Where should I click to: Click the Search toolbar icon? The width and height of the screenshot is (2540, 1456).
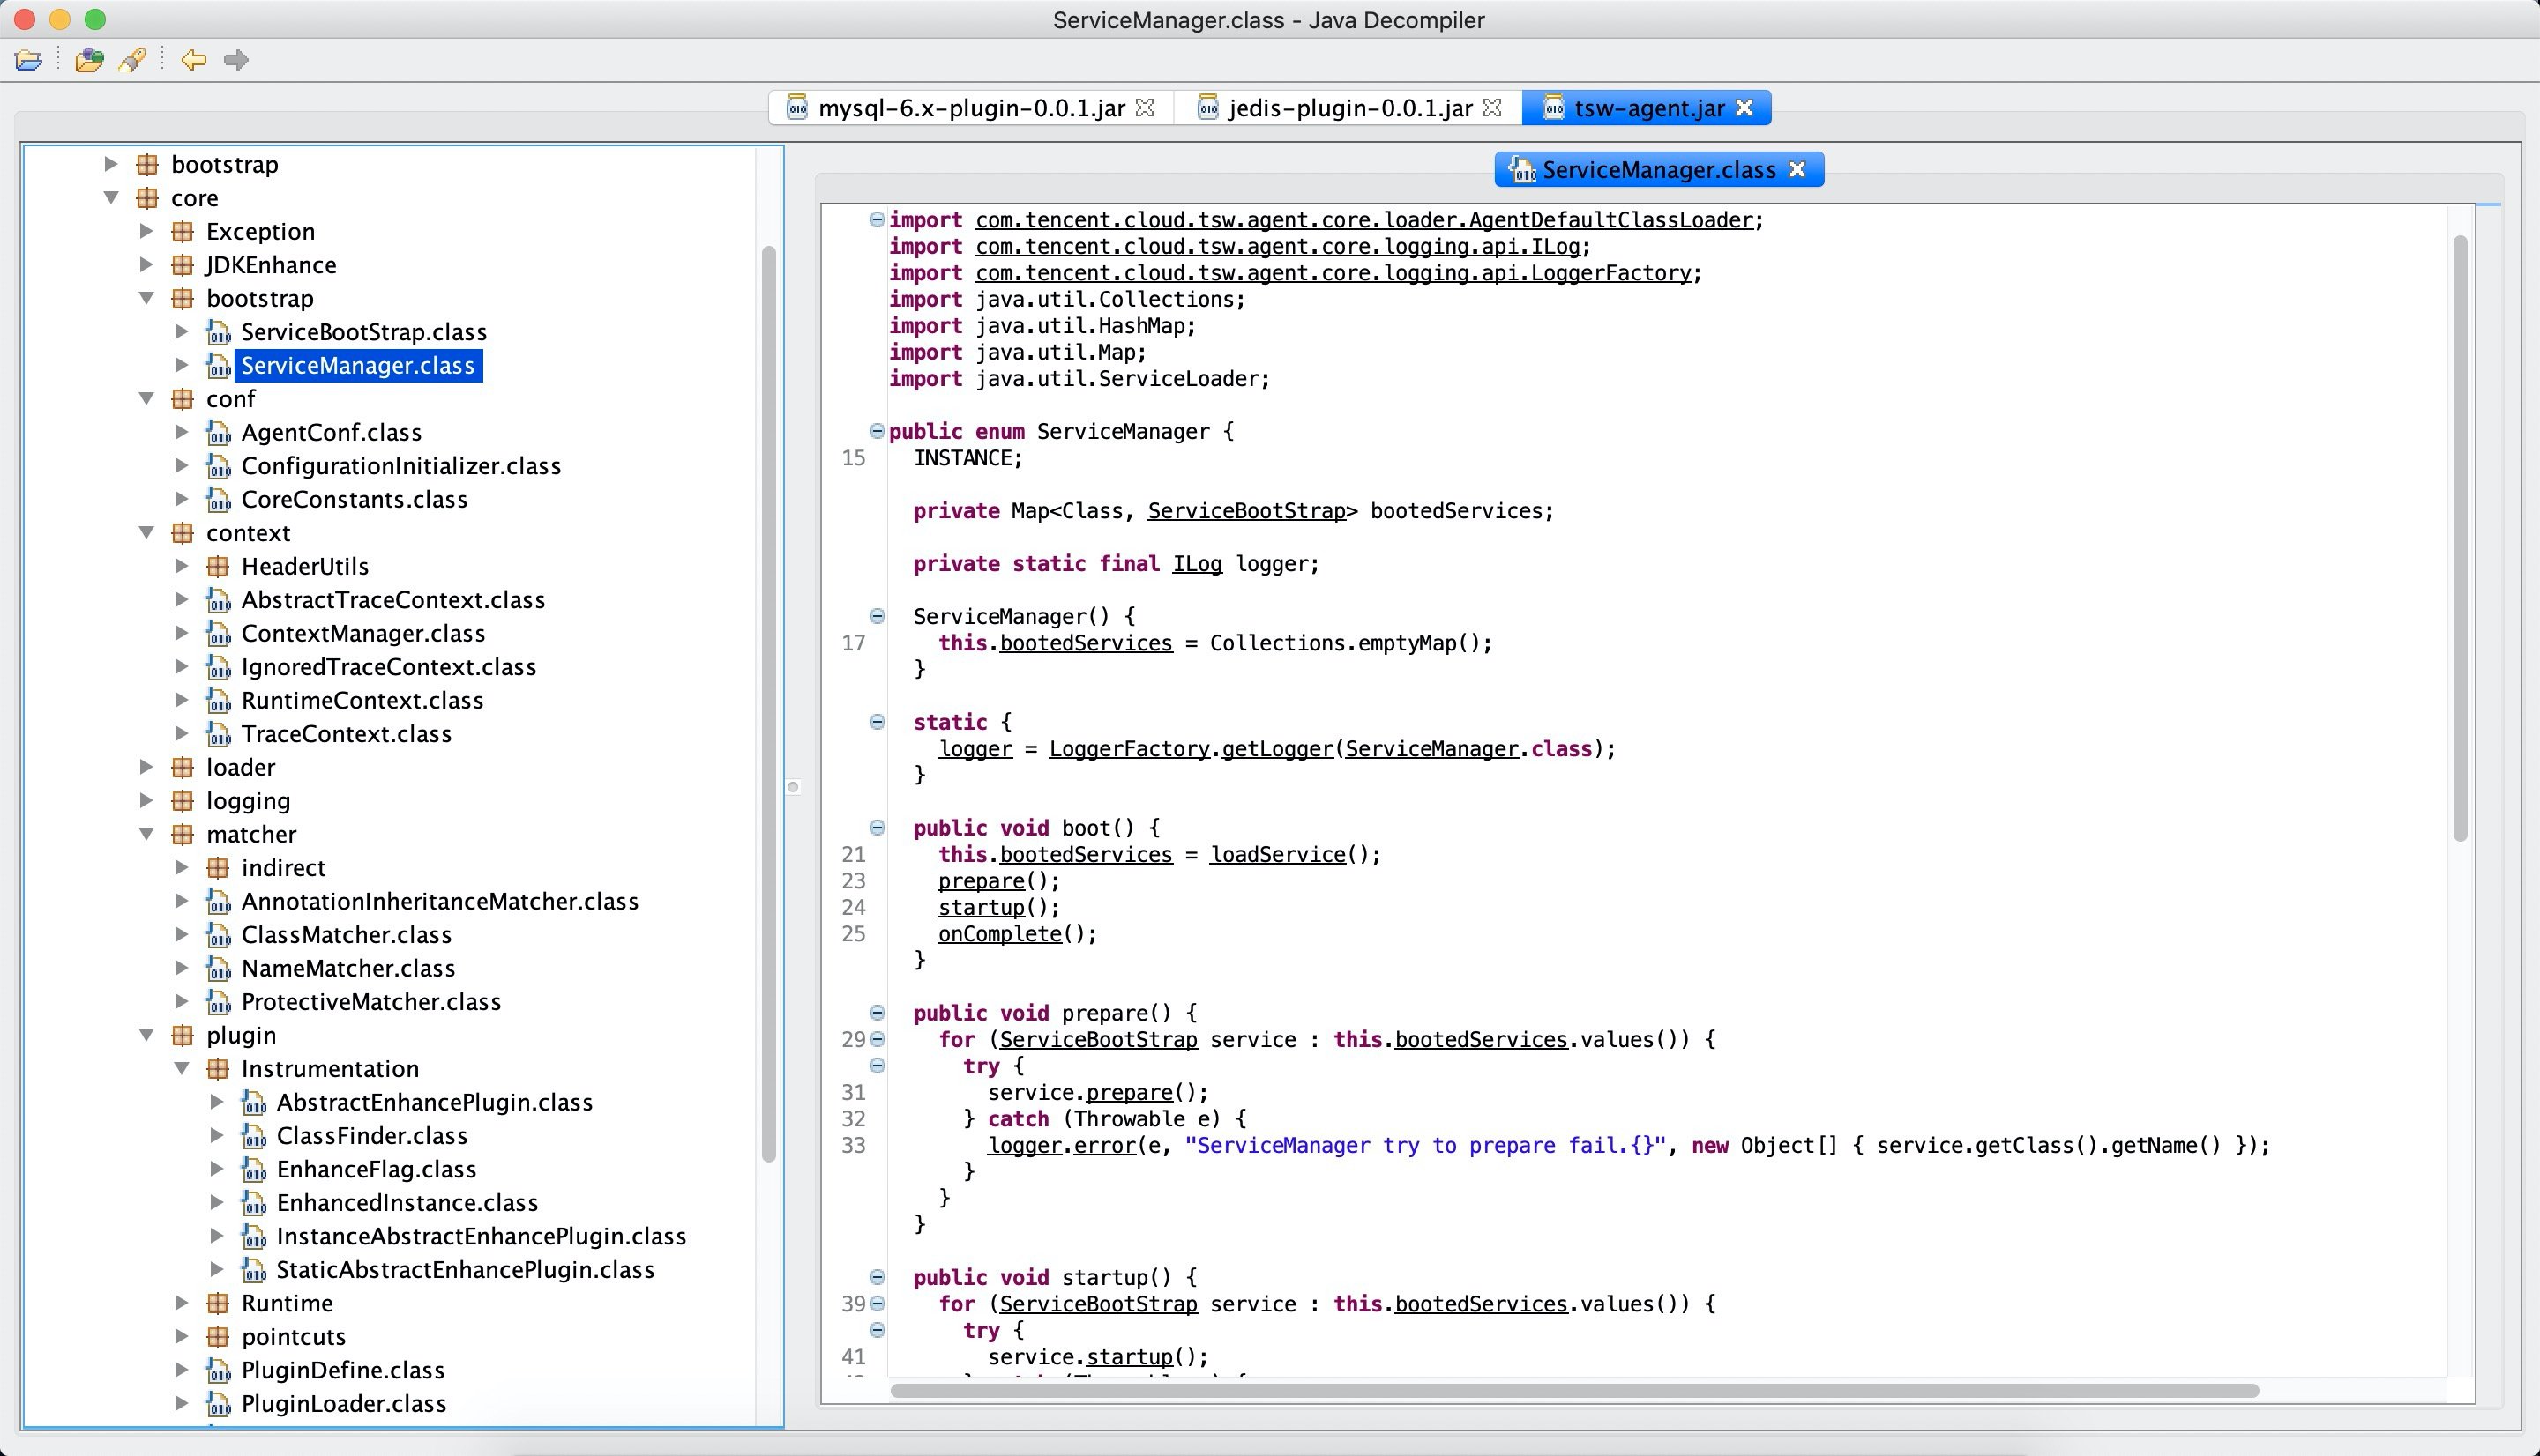pos(133,60)
